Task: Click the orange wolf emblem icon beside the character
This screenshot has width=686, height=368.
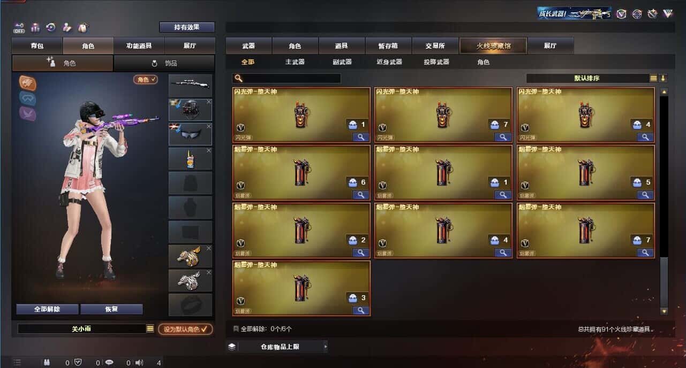Action: 27,82
